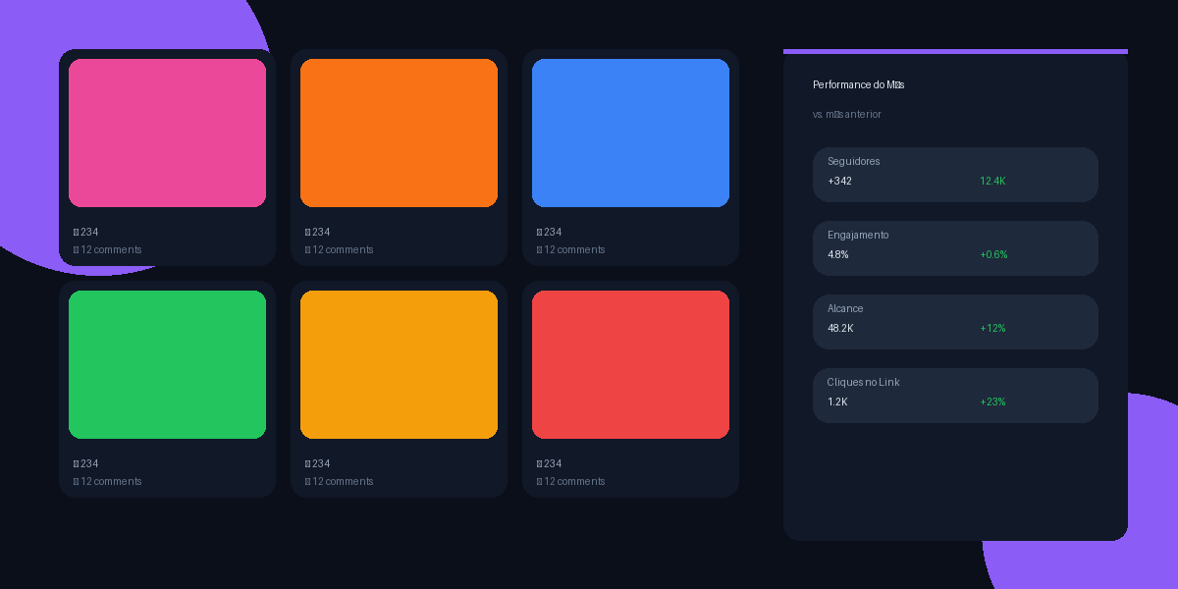The width and height of the screenshot is (1178, 589).
Task: Click the '+0.6%' engagement change
Action: click(993, 254)
